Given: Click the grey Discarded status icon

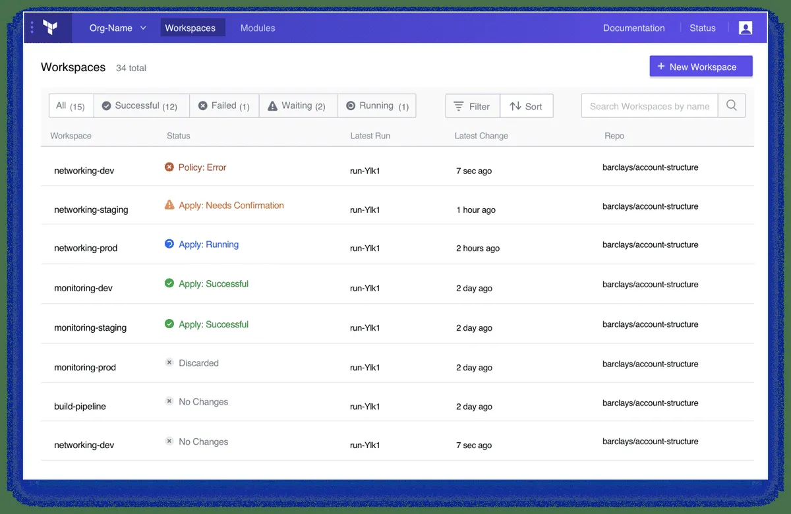Looking at the screenshot, I should click(x=169, y=362).
